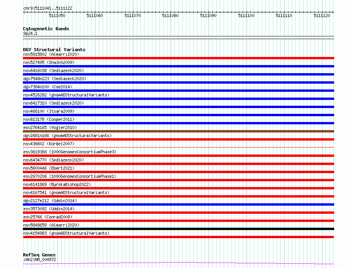Click the black bar under nsv5848659
The width and height of the screenshot is (345, 268).
[x=178, y=229]
